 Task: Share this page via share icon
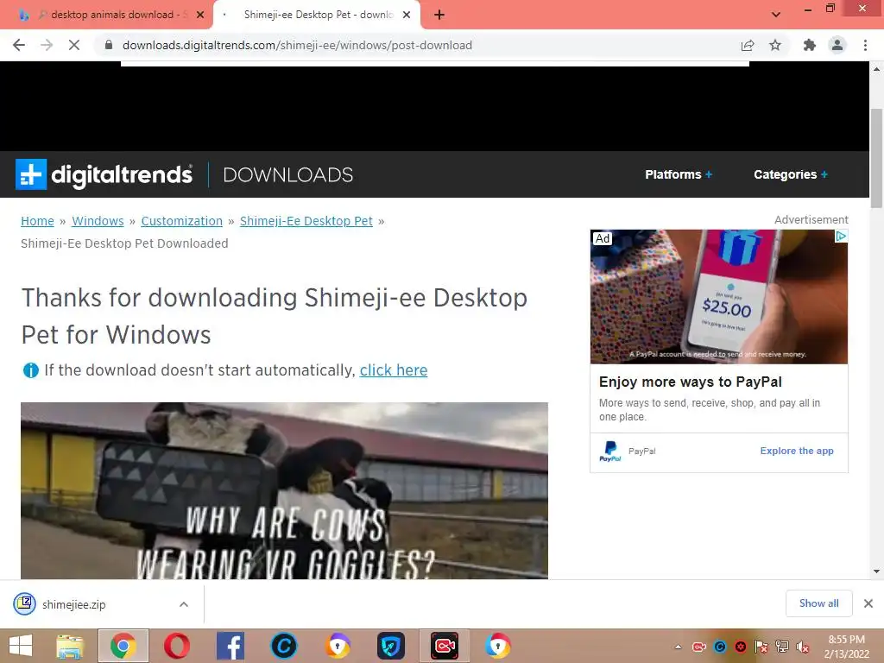748,45
